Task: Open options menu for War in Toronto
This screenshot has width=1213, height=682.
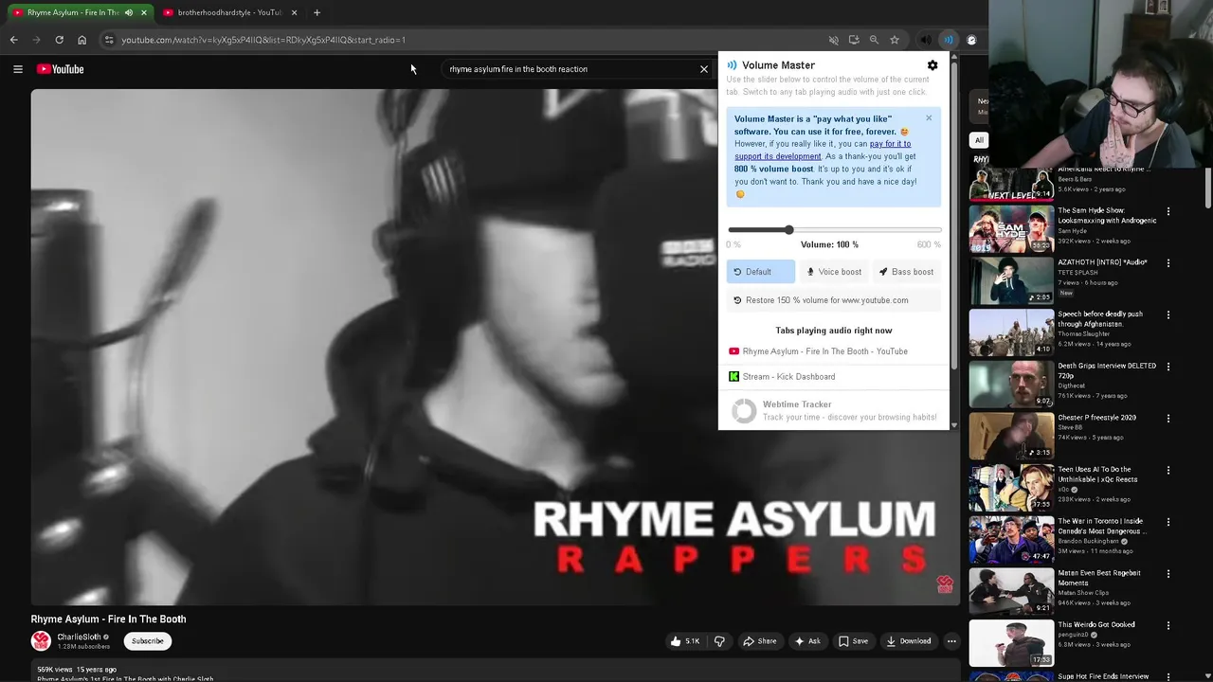Action: [x=1168, y=522]
